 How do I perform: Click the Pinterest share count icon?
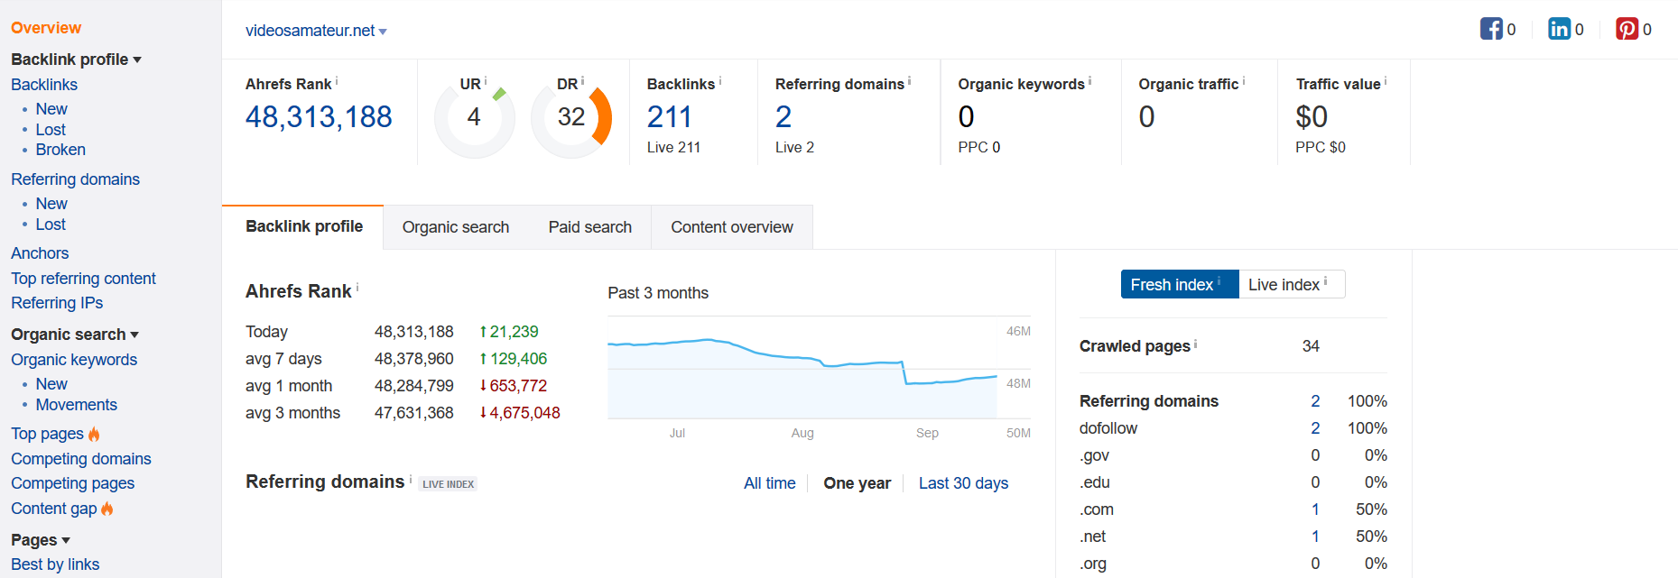pos(1627,29)
